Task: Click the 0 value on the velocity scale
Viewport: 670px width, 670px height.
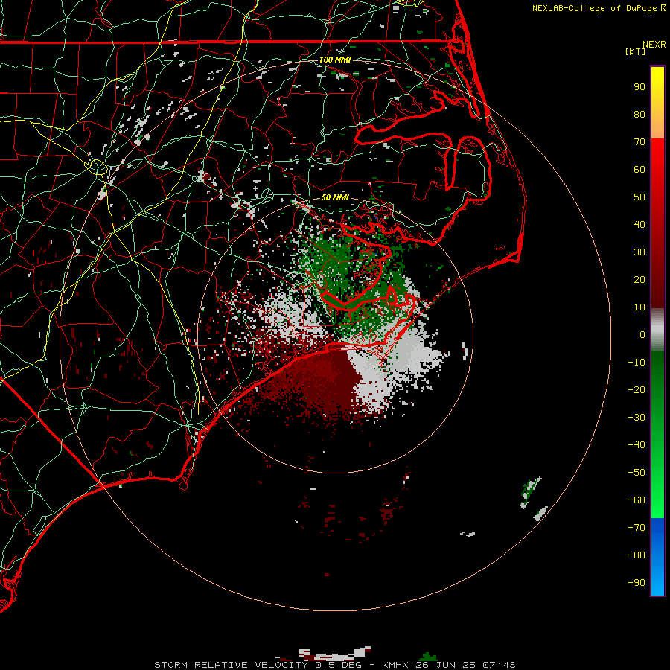Action: point(642,335)
